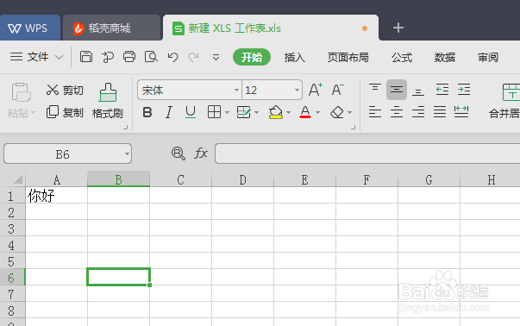Open the 审阅 ribbon tab
Image resolution: width=520 pixels, height=326 pixels.
(488, 58)
